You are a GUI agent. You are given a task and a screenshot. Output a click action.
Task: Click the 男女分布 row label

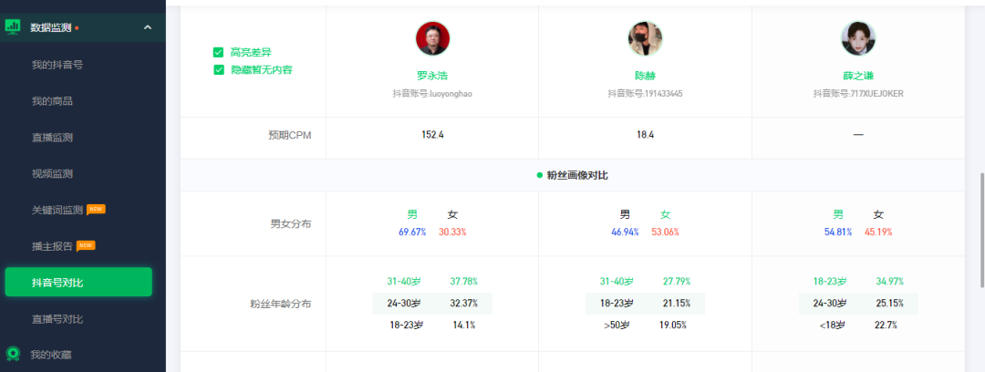pyautogui.click(x=291, y=223)
